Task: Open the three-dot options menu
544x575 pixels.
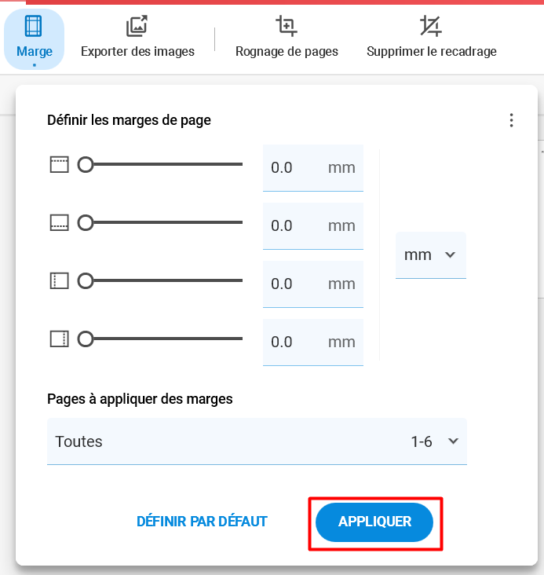Action: 511,120
